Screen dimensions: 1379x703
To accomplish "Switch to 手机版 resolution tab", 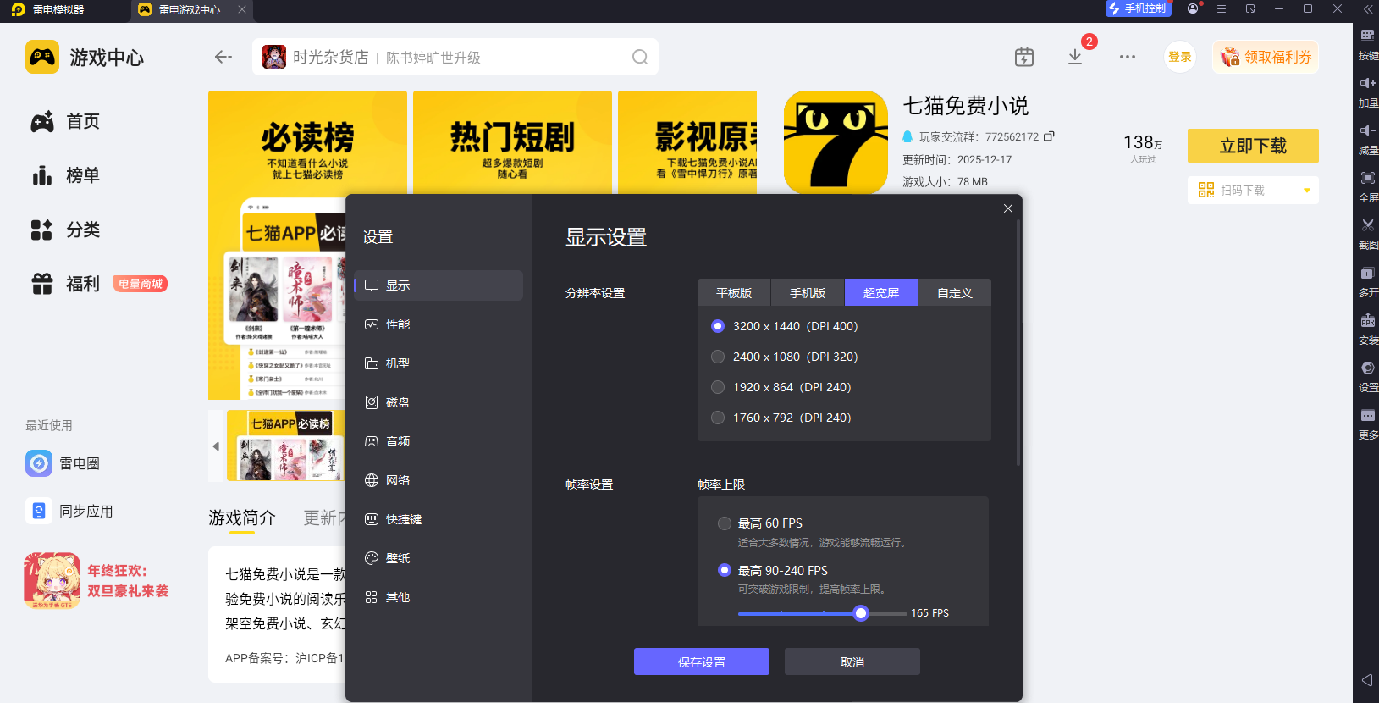I will 808,292.
